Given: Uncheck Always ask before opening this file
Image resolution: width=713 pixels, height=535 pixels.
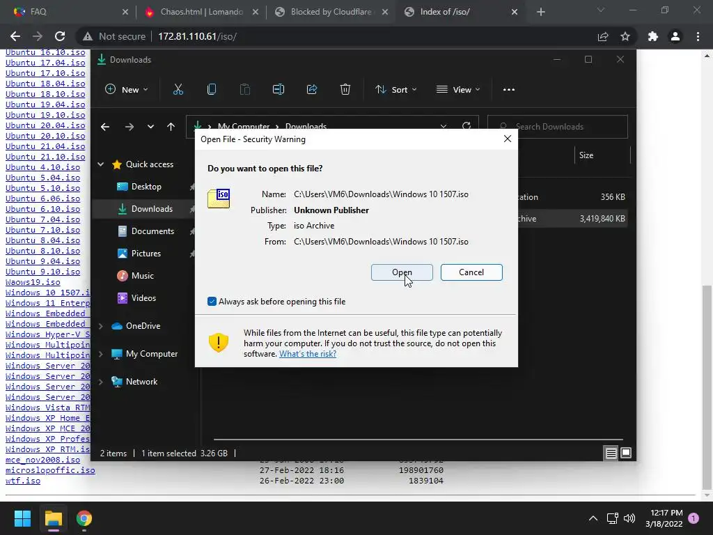Looking at the screenshot, I should point(212,301).
